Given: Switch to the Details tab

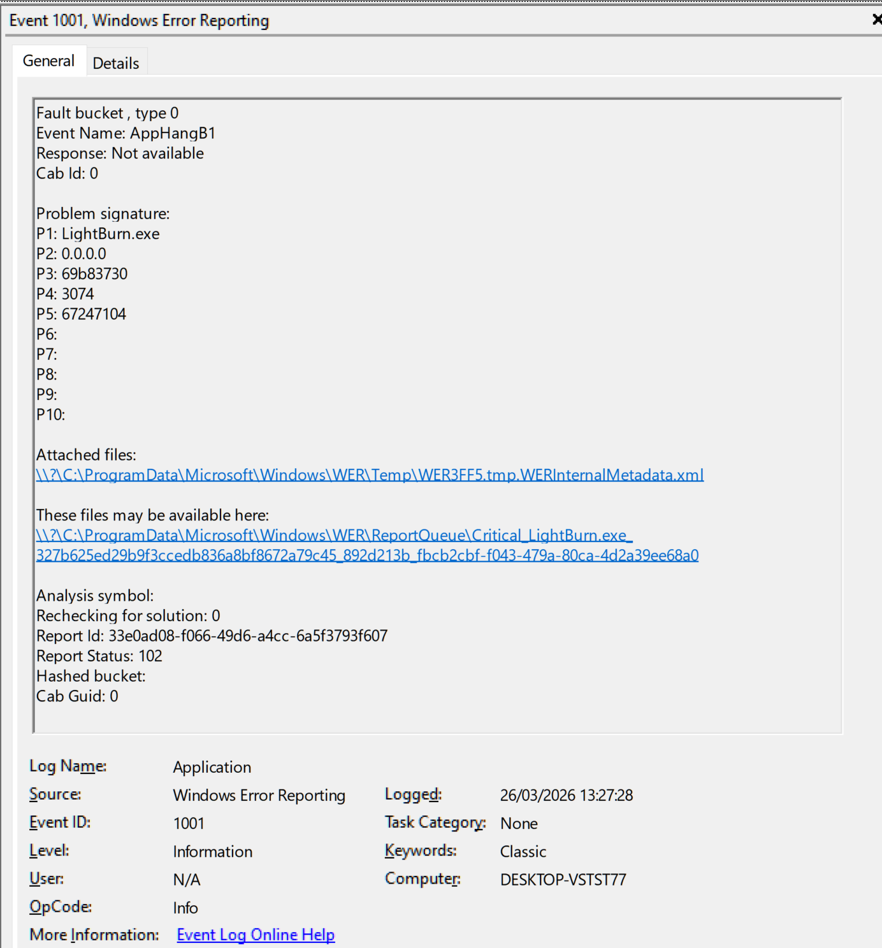Looking at the screenshot, I should (x=115, y=63).
